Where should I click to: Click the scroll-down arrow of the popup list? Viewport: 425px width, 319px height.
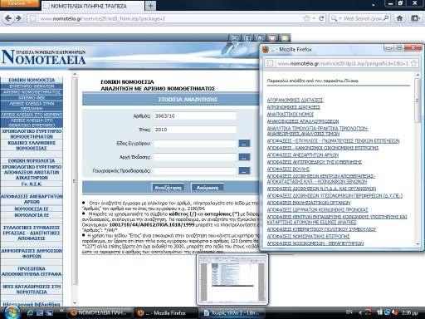(x=417, y=244)
